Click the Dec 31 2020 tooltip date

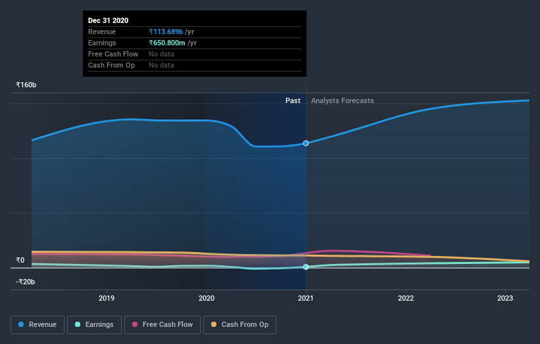(108, 20)
